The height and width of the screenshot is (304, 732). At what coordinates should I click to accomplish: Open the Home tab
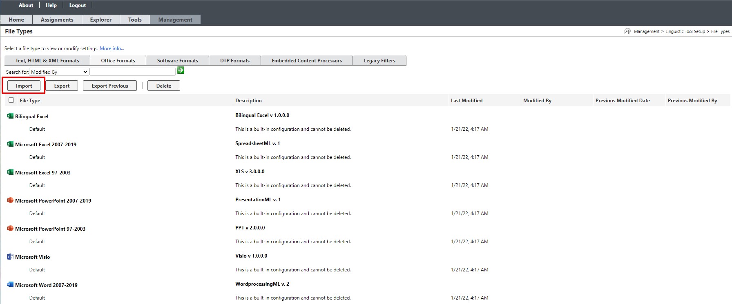pos(16,20)
